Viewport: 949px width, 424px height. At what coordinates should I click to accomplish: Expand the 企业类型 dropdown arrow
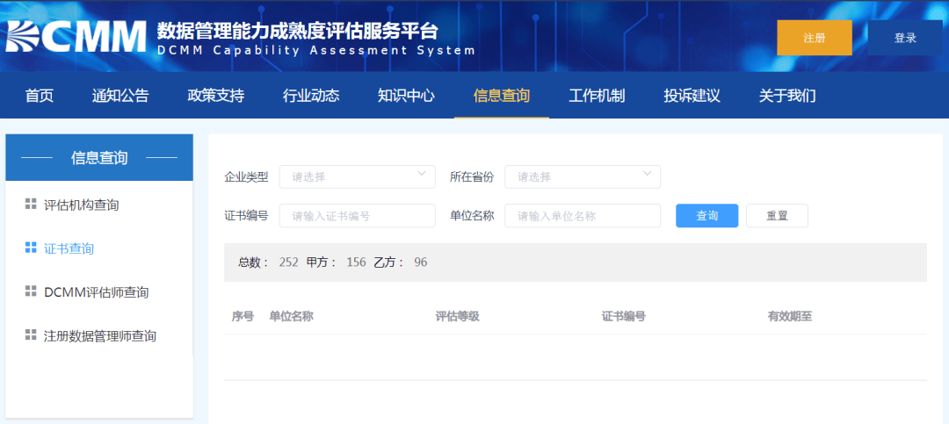coord(422,174)
